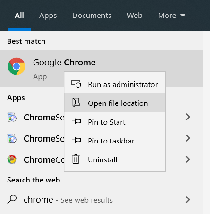Open chrome - See web results

pos(68,200)
